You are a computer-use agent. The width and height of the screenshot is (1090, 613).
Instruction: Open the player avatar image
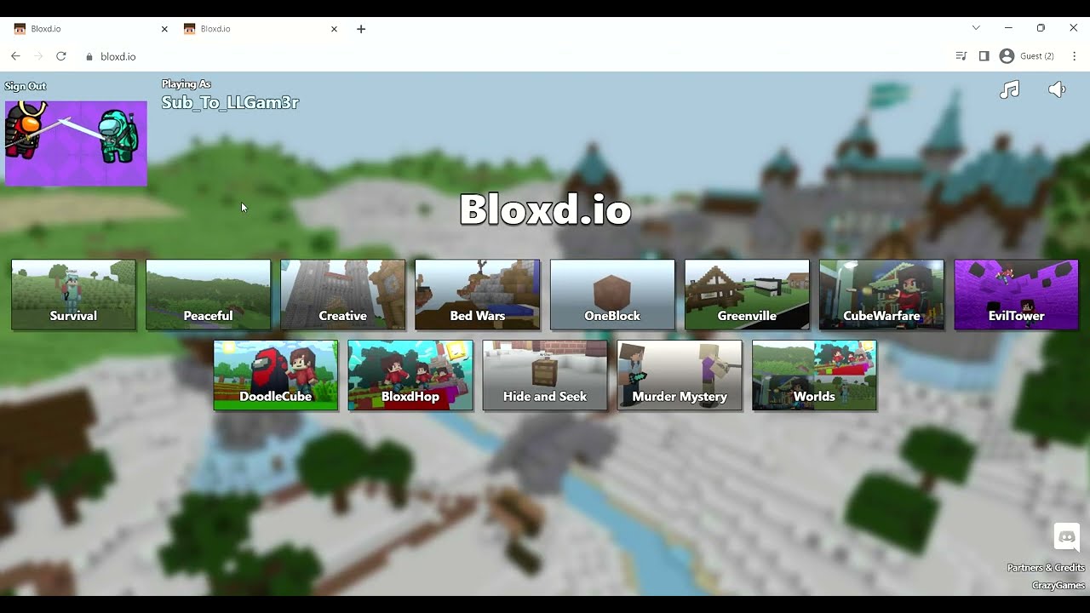[x=76, y=143]
